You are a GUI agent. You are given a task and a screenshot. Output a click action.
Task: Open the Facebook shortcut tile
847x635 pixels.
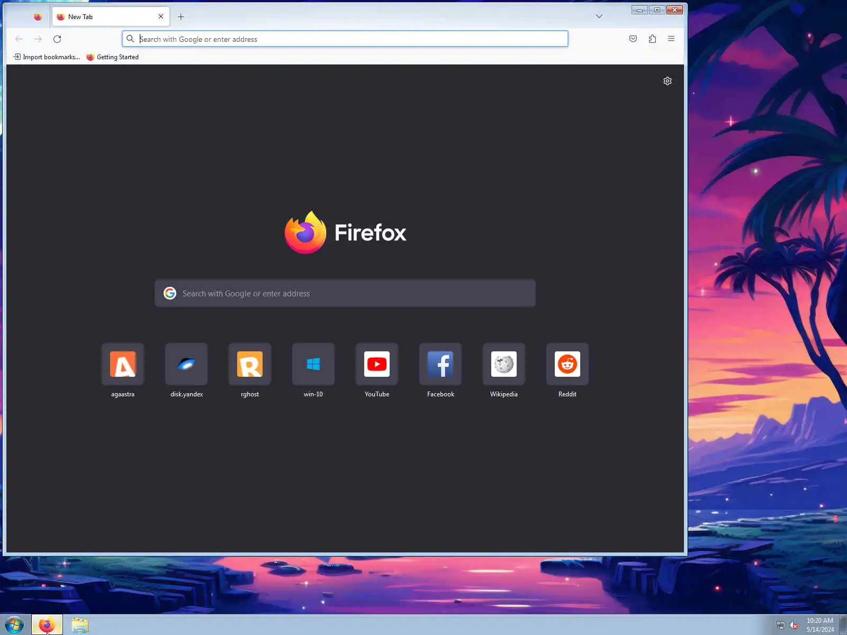[440, 364]
